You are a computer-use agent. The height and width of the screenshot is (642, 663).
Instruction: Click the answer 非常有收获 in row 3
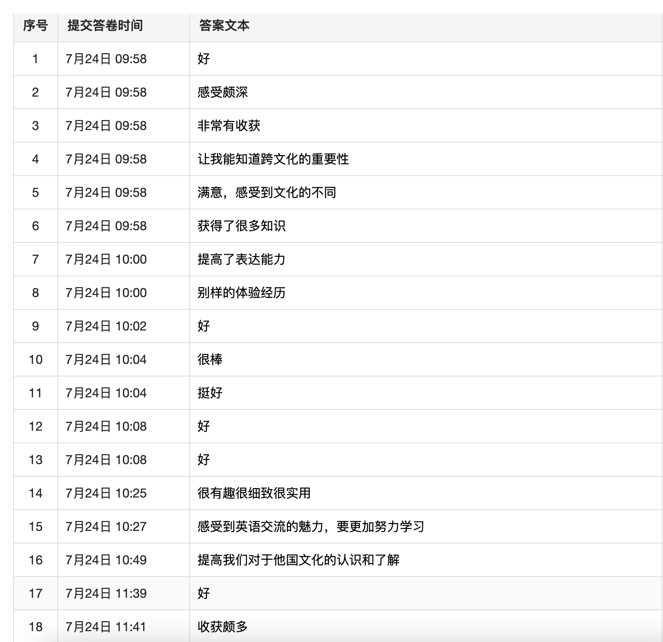(x=229, y=126)
